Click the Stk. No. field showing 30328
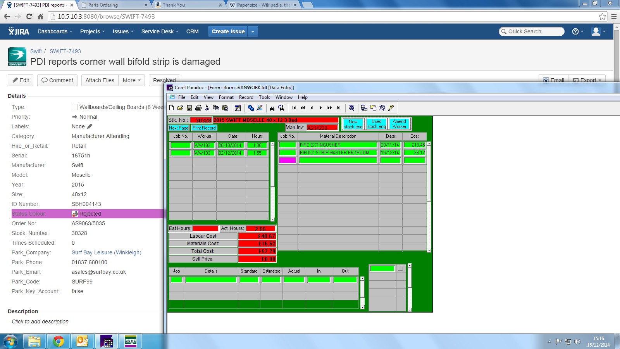 [201, 120]
